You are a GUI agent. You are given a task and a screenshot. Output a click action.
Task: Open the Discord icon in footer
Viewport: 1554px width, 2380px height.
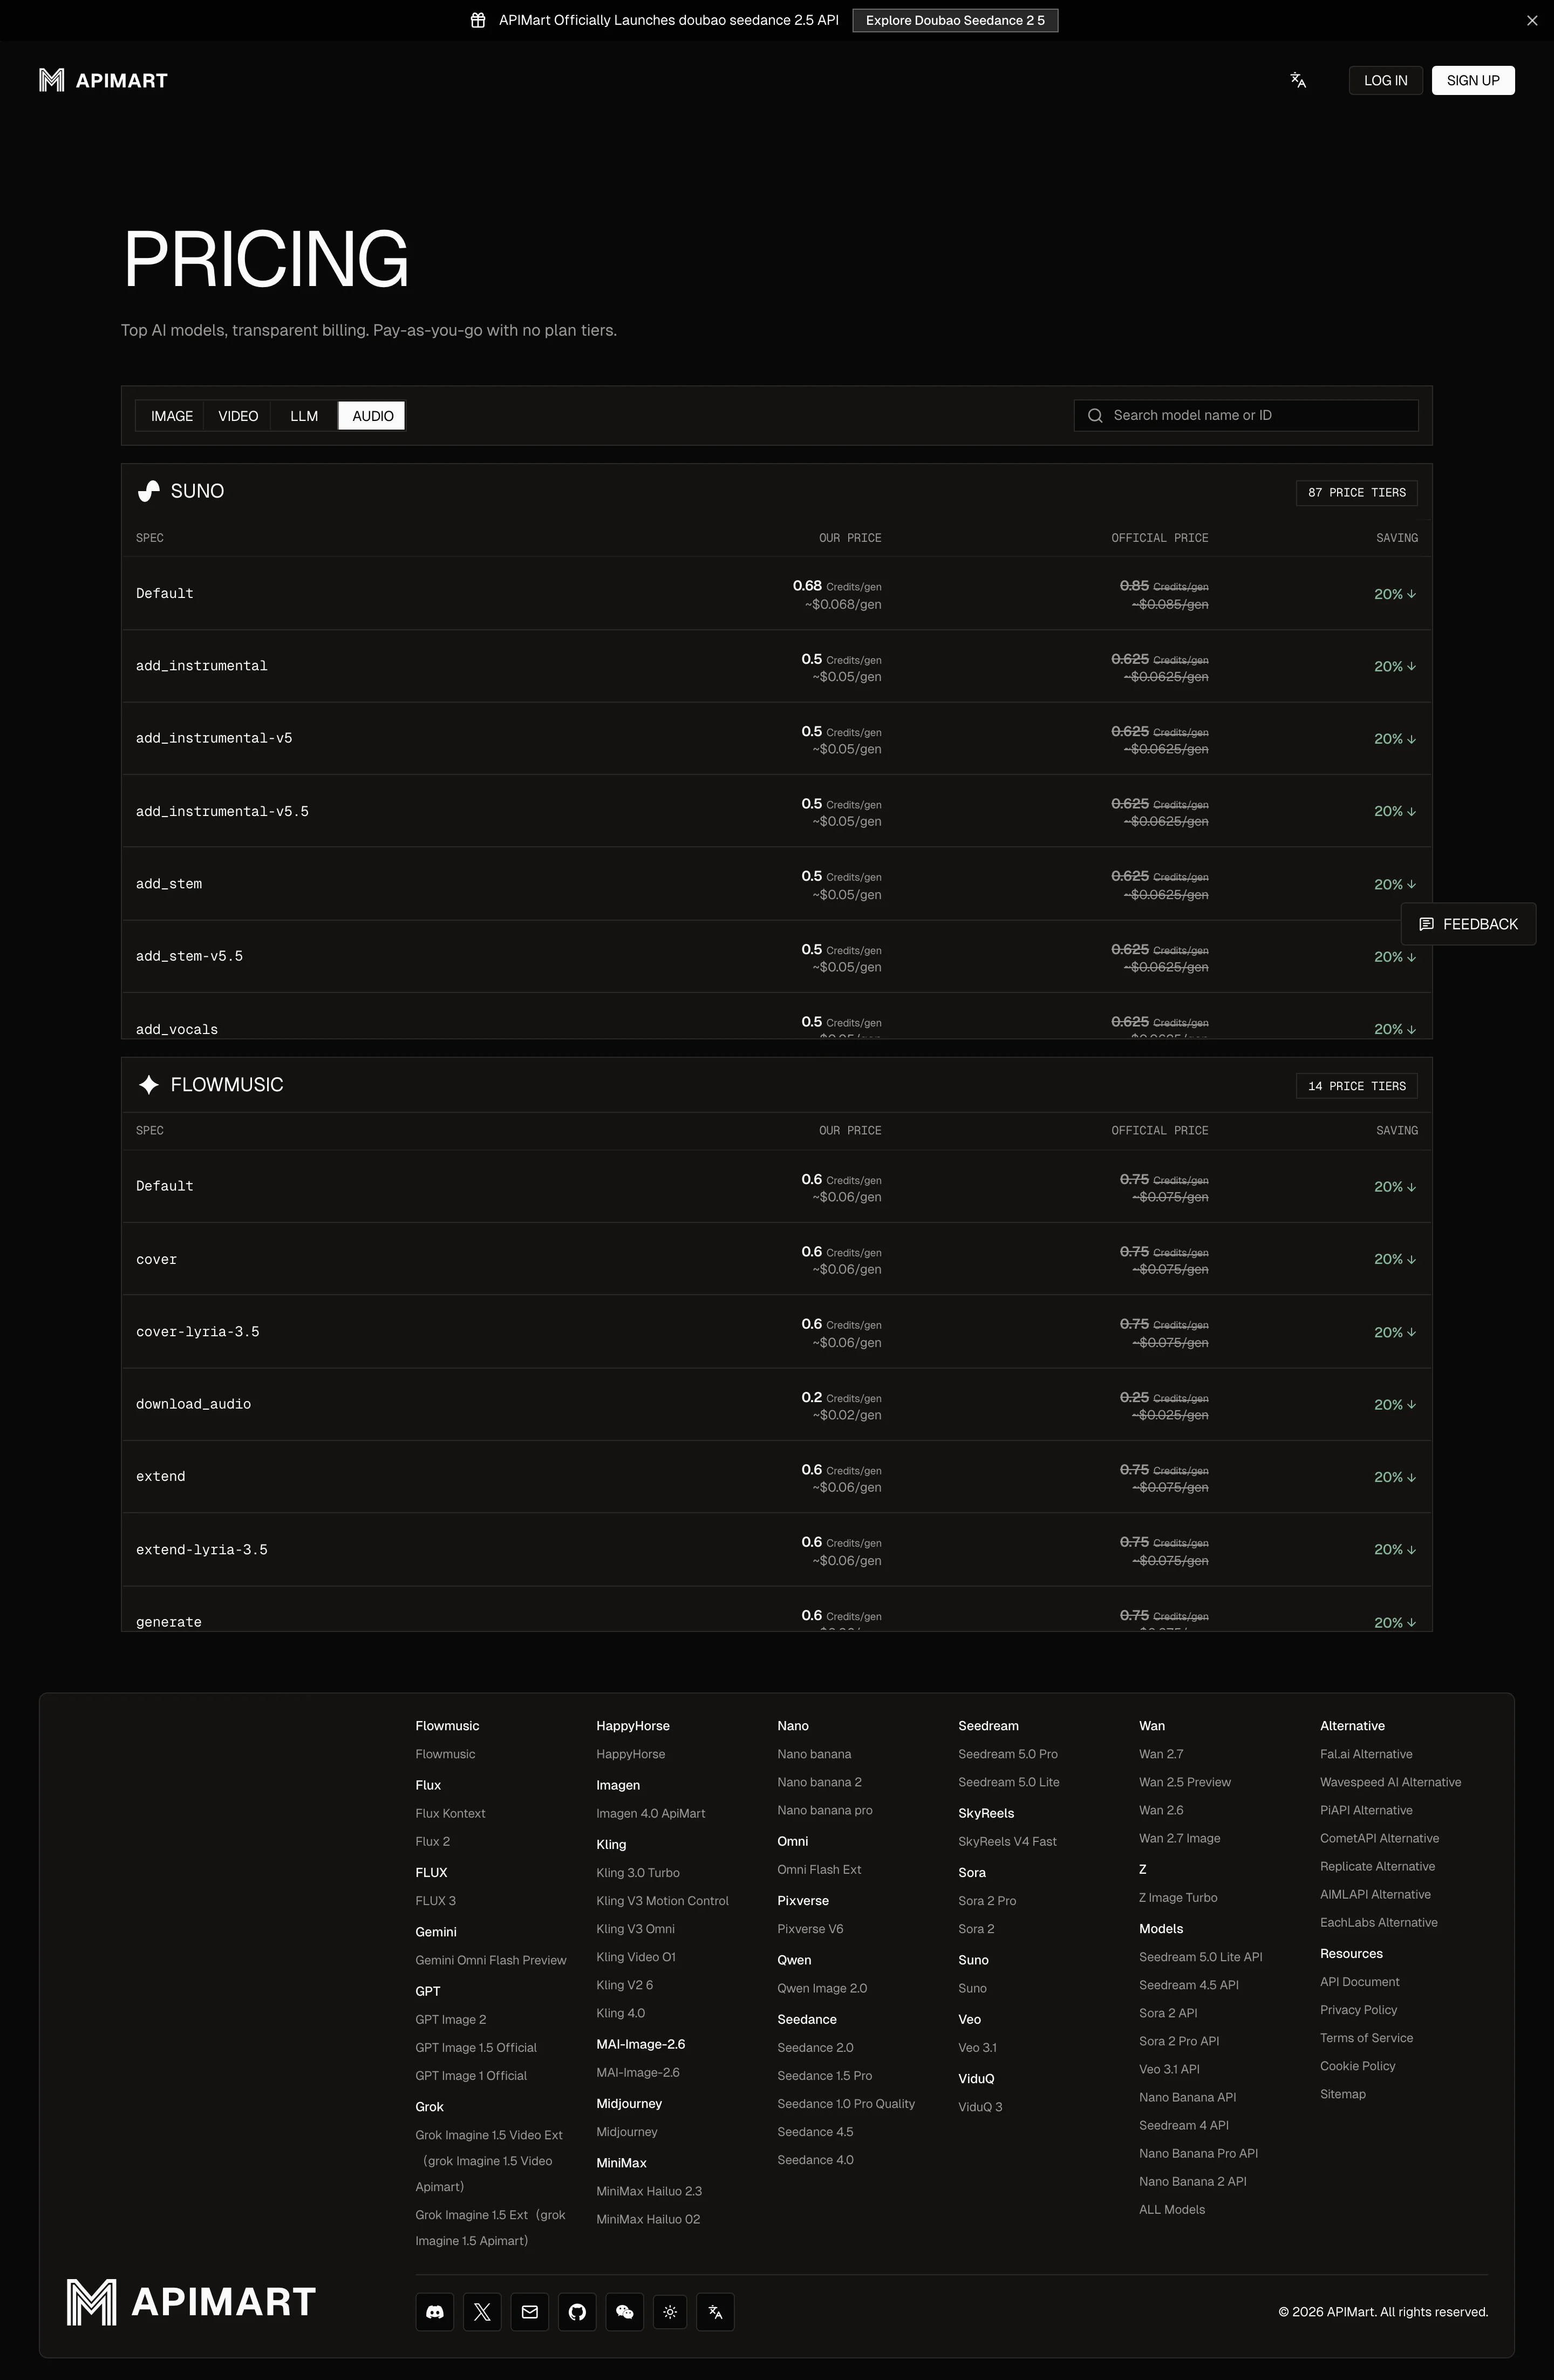[434, 2311]
